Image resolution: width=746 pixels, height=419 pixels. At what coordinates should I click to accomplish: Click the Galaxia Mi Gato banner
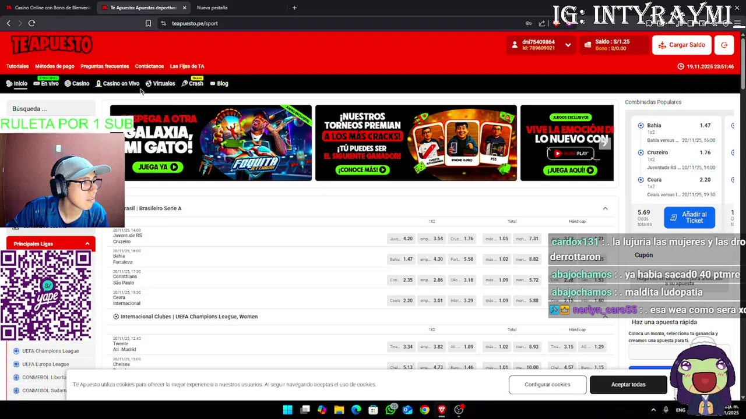(211, 143)
